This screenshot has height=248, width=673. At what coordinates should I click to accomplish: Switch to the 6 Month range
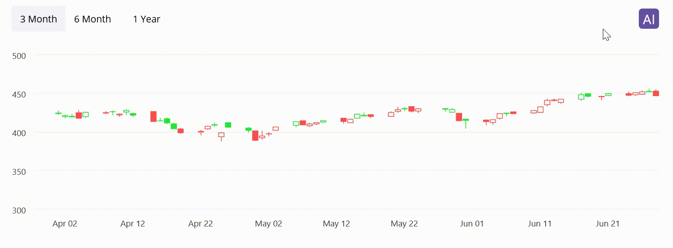click(x=92, y=19)
